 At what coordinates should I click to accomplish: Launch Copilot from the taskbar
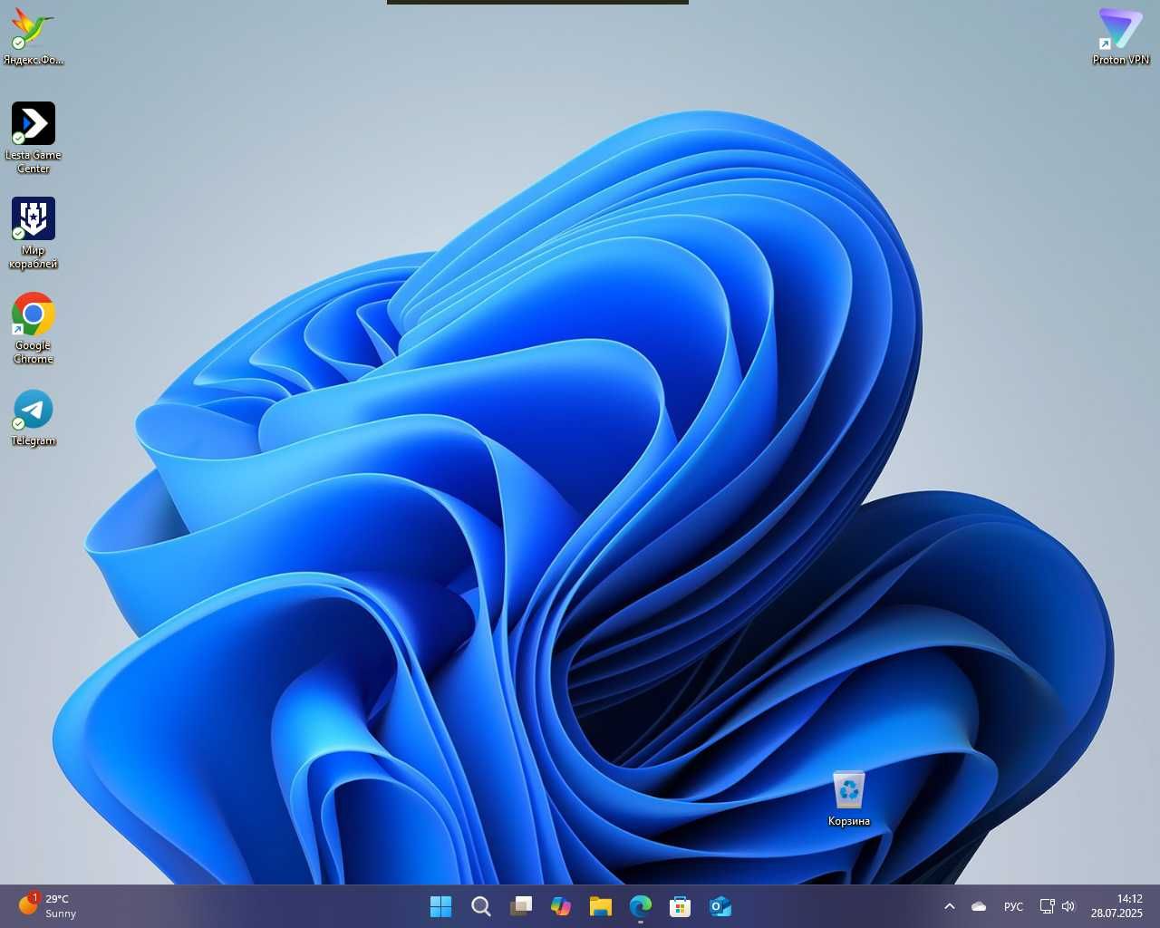[x=561, y=906]
